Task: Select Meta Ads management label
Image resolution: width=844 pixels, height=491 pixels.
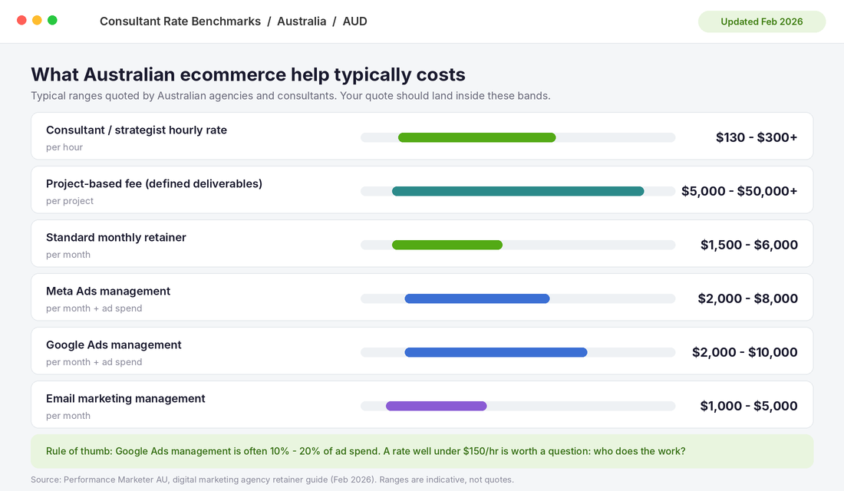Action: tap(108, 292)
